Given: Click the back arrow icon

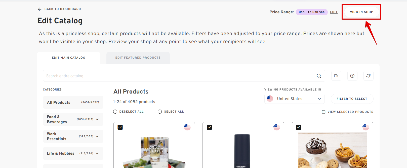Looking at the screenshot, I should click(x=39, y=9).
